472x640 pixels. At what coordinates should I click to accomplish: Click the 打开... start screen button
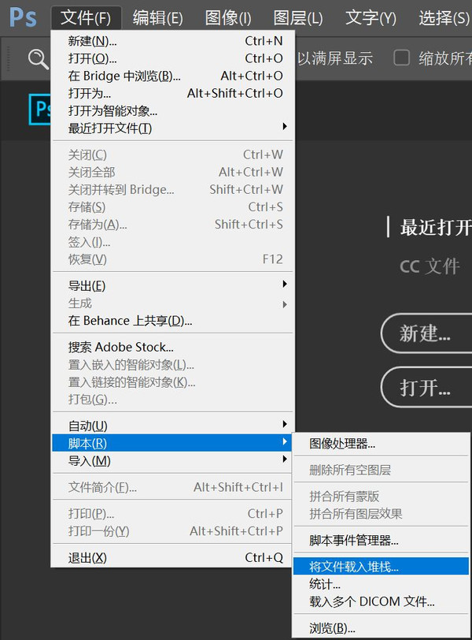pyautogui.click(x=426, y=387)
